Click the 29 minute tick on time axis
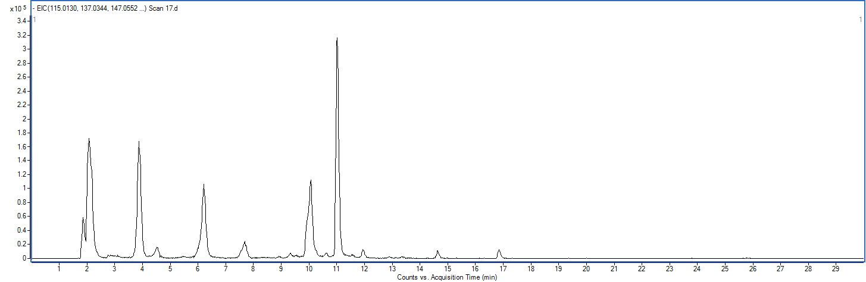Viewport: 866px width, 282px height. [836, 269]
